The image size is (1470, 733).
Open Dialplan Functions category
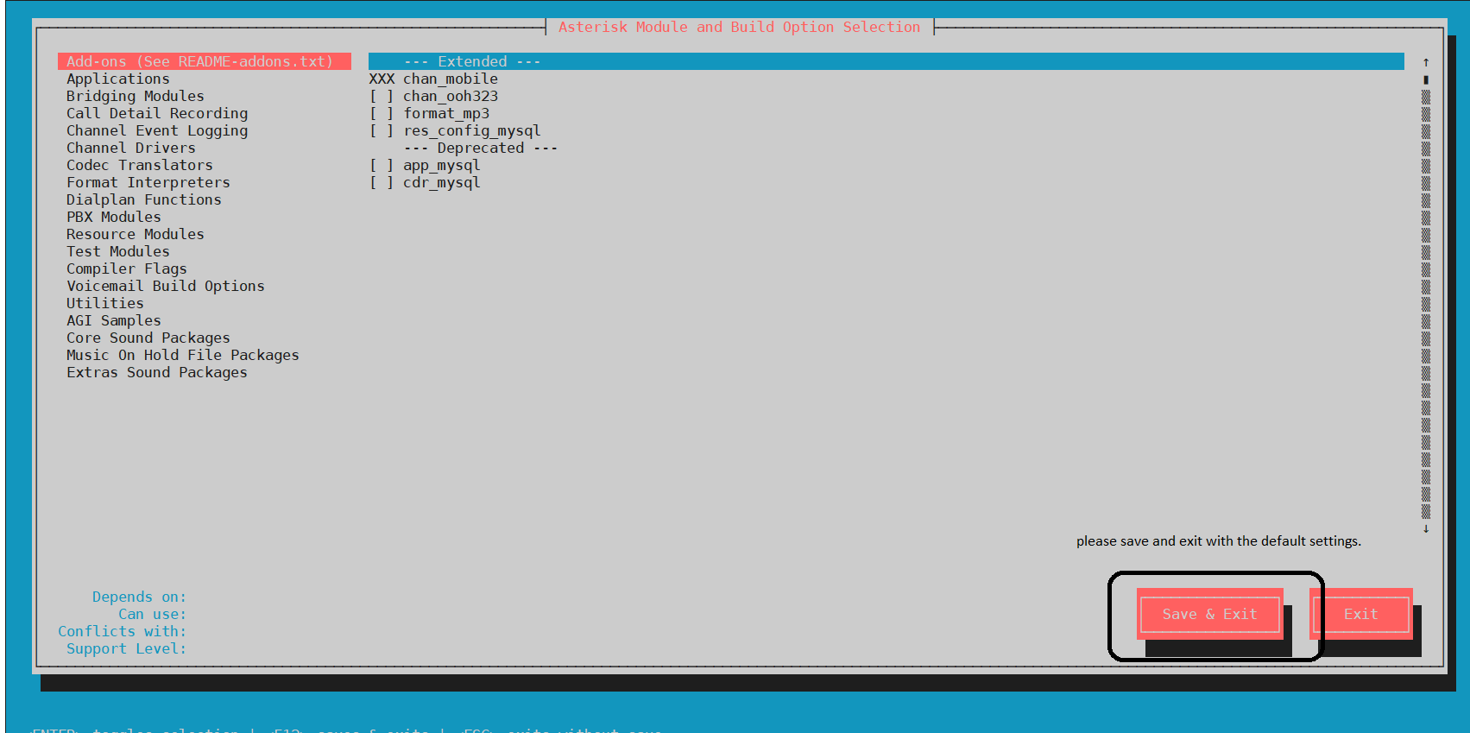[x=144, y=199]
